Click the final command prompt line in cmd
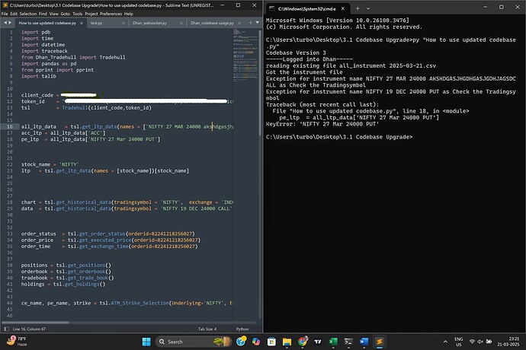526x350 pixels. 339,137
